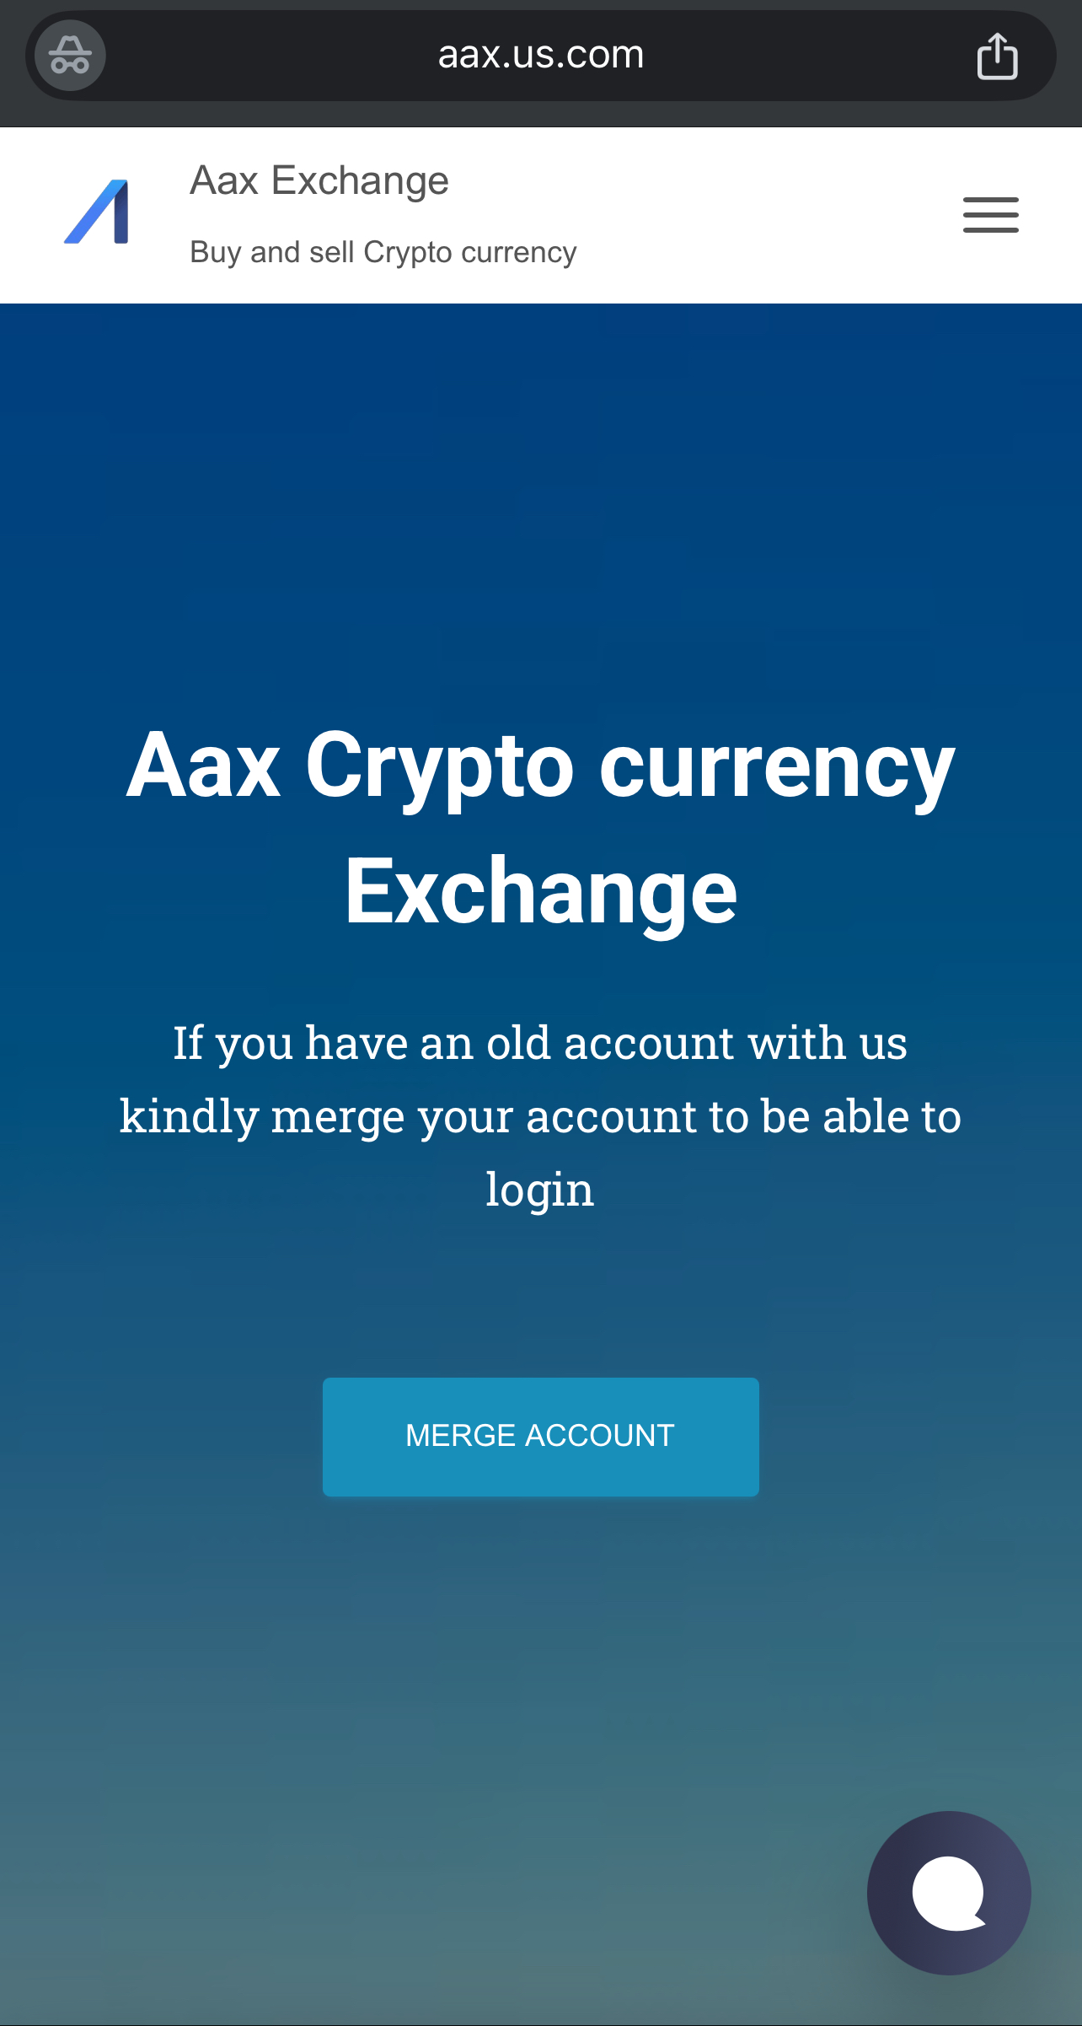Open the share sheet icon
The width and height of the screenshot is (1082, 2026).
[997, 56]
